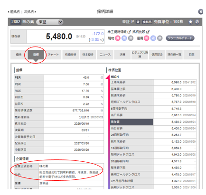The width and height of the screenshot is (206, 195).
Task: Click the 中配落日 date 2026/09/29
Action: 82,150
